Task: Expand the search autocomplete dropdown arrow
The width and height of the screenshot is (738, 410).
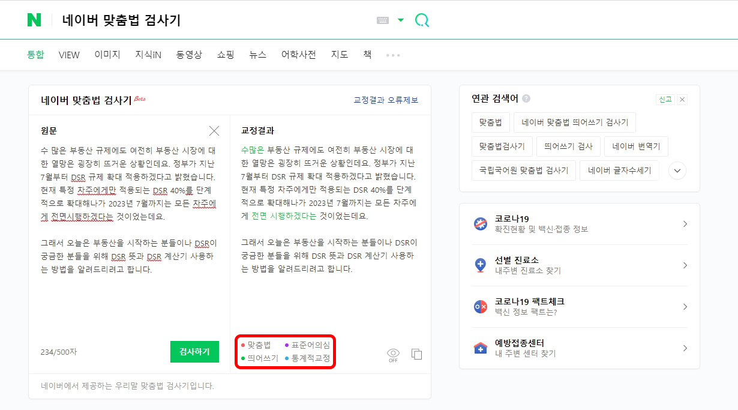Action: pos(401,20)
